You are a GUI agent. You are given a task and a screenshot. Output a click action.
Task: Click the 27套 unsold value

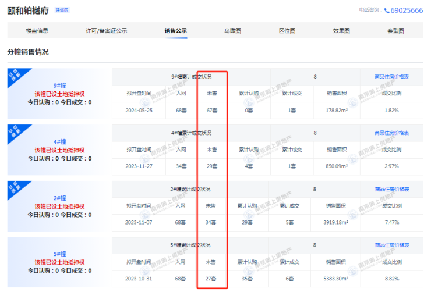[x=211, y=279]
